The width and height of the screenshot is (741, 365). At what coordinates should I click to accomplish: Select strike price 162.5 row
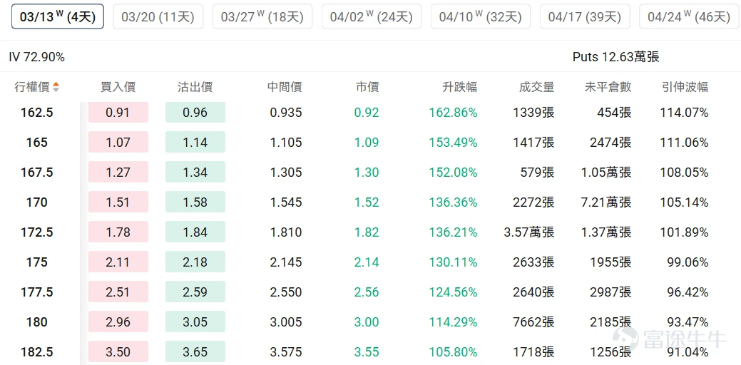click(371, 113)
